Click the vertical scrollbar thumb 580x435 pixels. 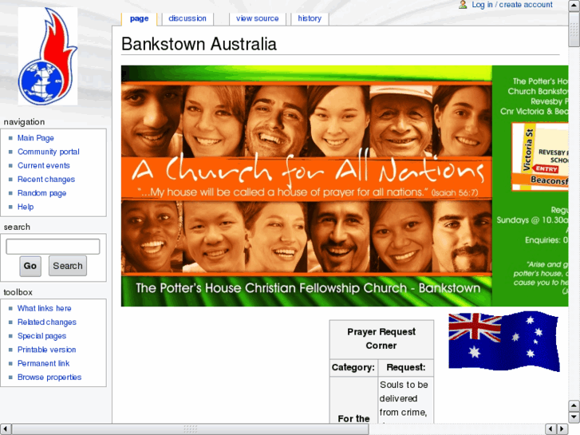tap(574, 30)
